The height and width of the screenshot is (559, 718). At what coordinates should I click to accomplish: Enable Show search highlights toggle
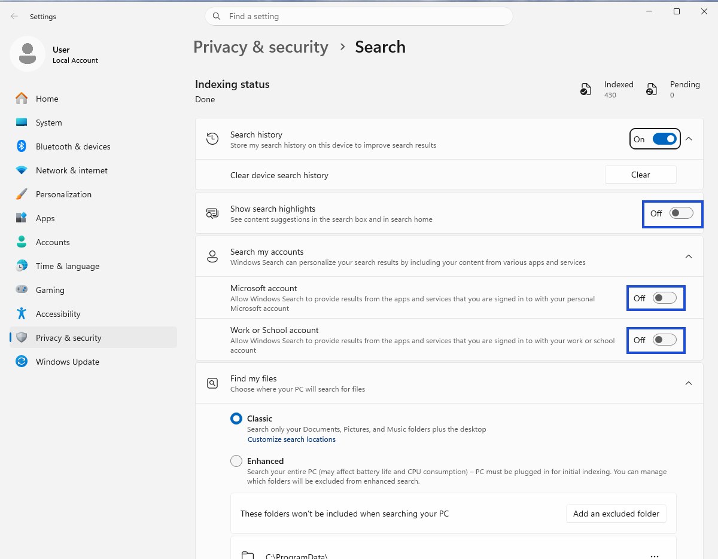(681, 213)
